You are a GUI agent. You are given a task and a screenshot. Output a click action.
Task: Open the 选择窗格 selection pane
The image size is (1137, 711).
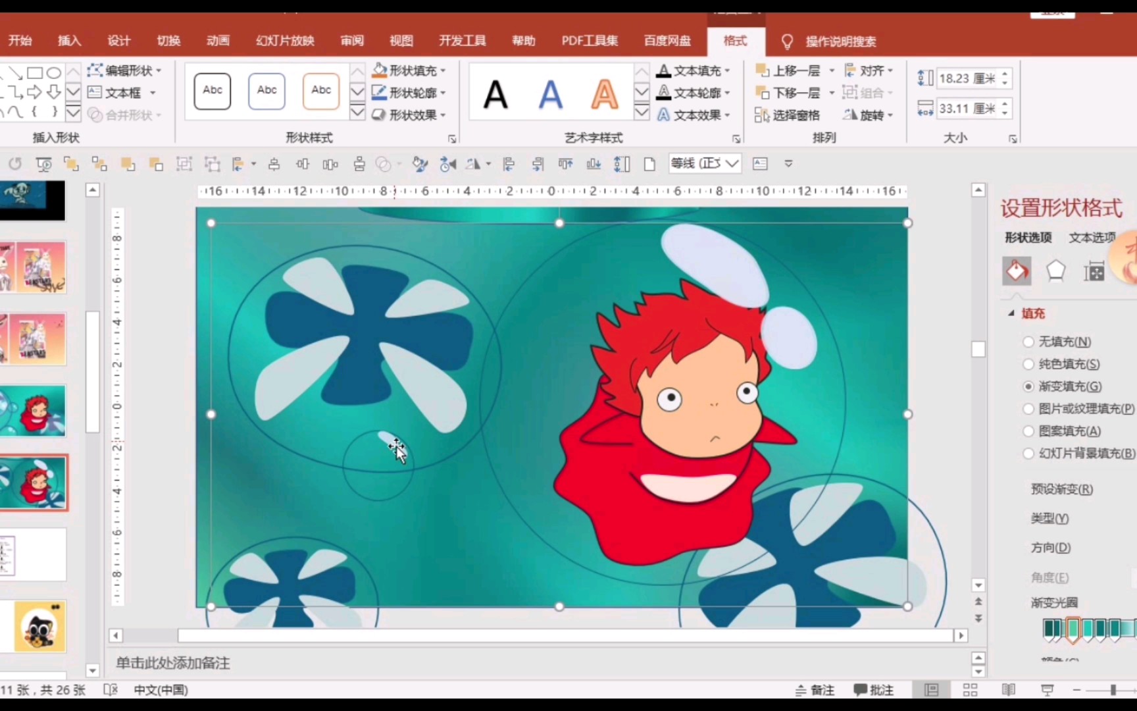pyautogui.click(x=788, y=115)
